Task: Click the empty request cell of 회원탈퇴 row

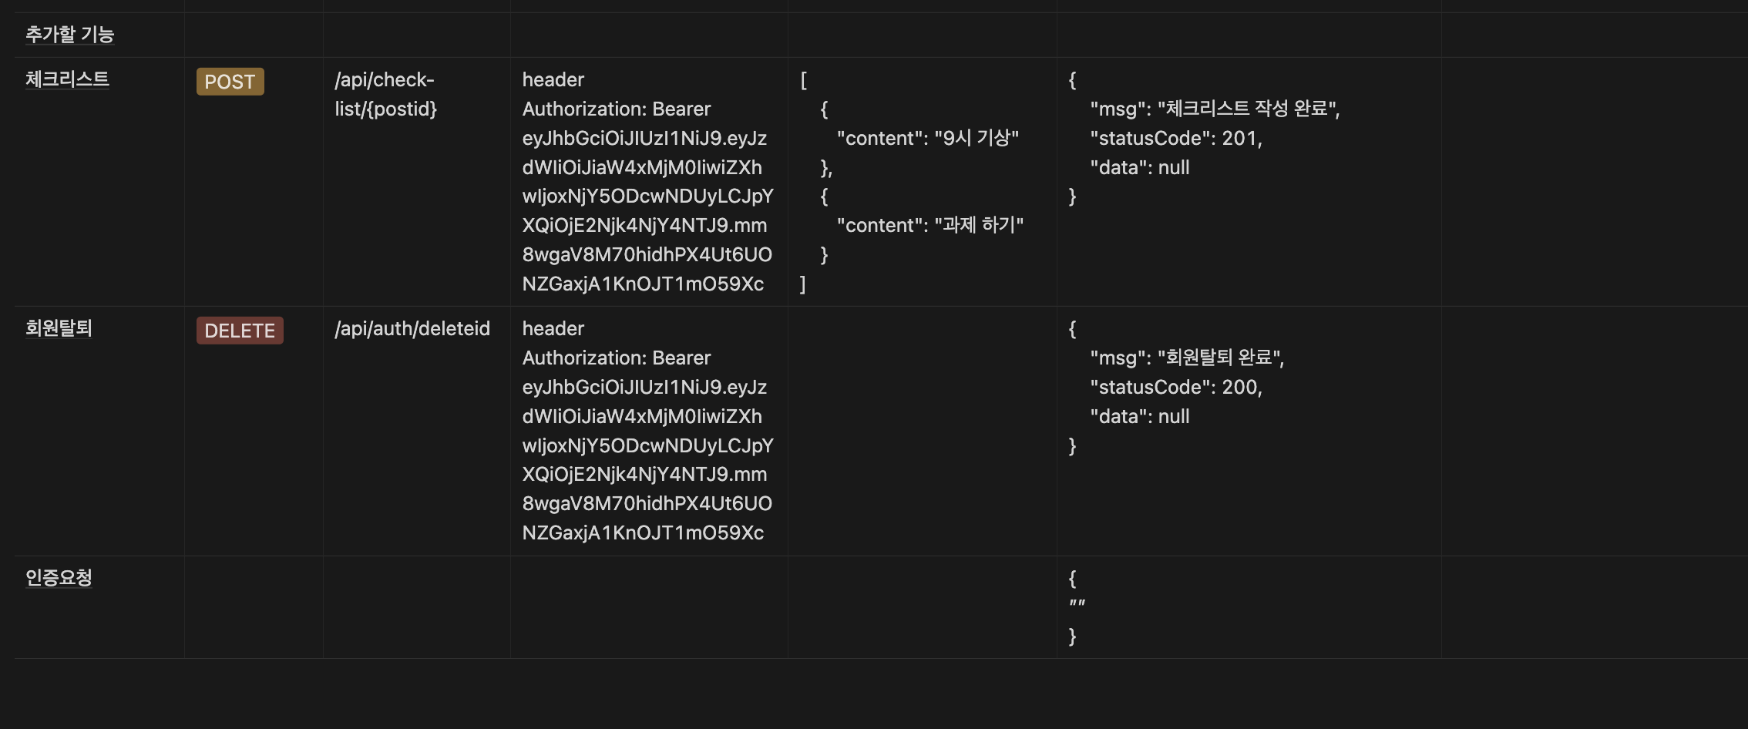Action: pyautogui.click(x=921, y=432)
